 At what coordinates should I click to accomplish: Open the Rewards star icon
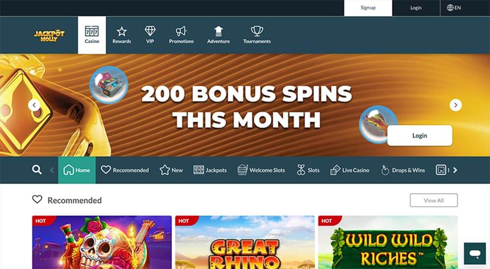click(x=122, y=31)
